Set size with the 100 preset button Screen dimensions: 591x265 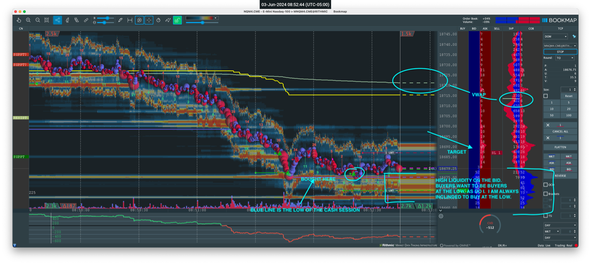coord(569,115)
